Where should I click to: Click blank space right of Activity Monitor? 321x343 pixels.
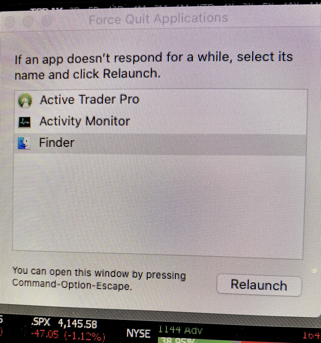point(217,122)
